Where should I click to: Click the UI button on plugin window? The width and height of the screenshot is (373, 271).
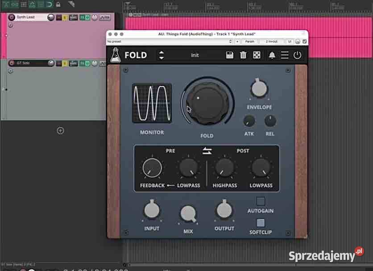coord(289,41)
